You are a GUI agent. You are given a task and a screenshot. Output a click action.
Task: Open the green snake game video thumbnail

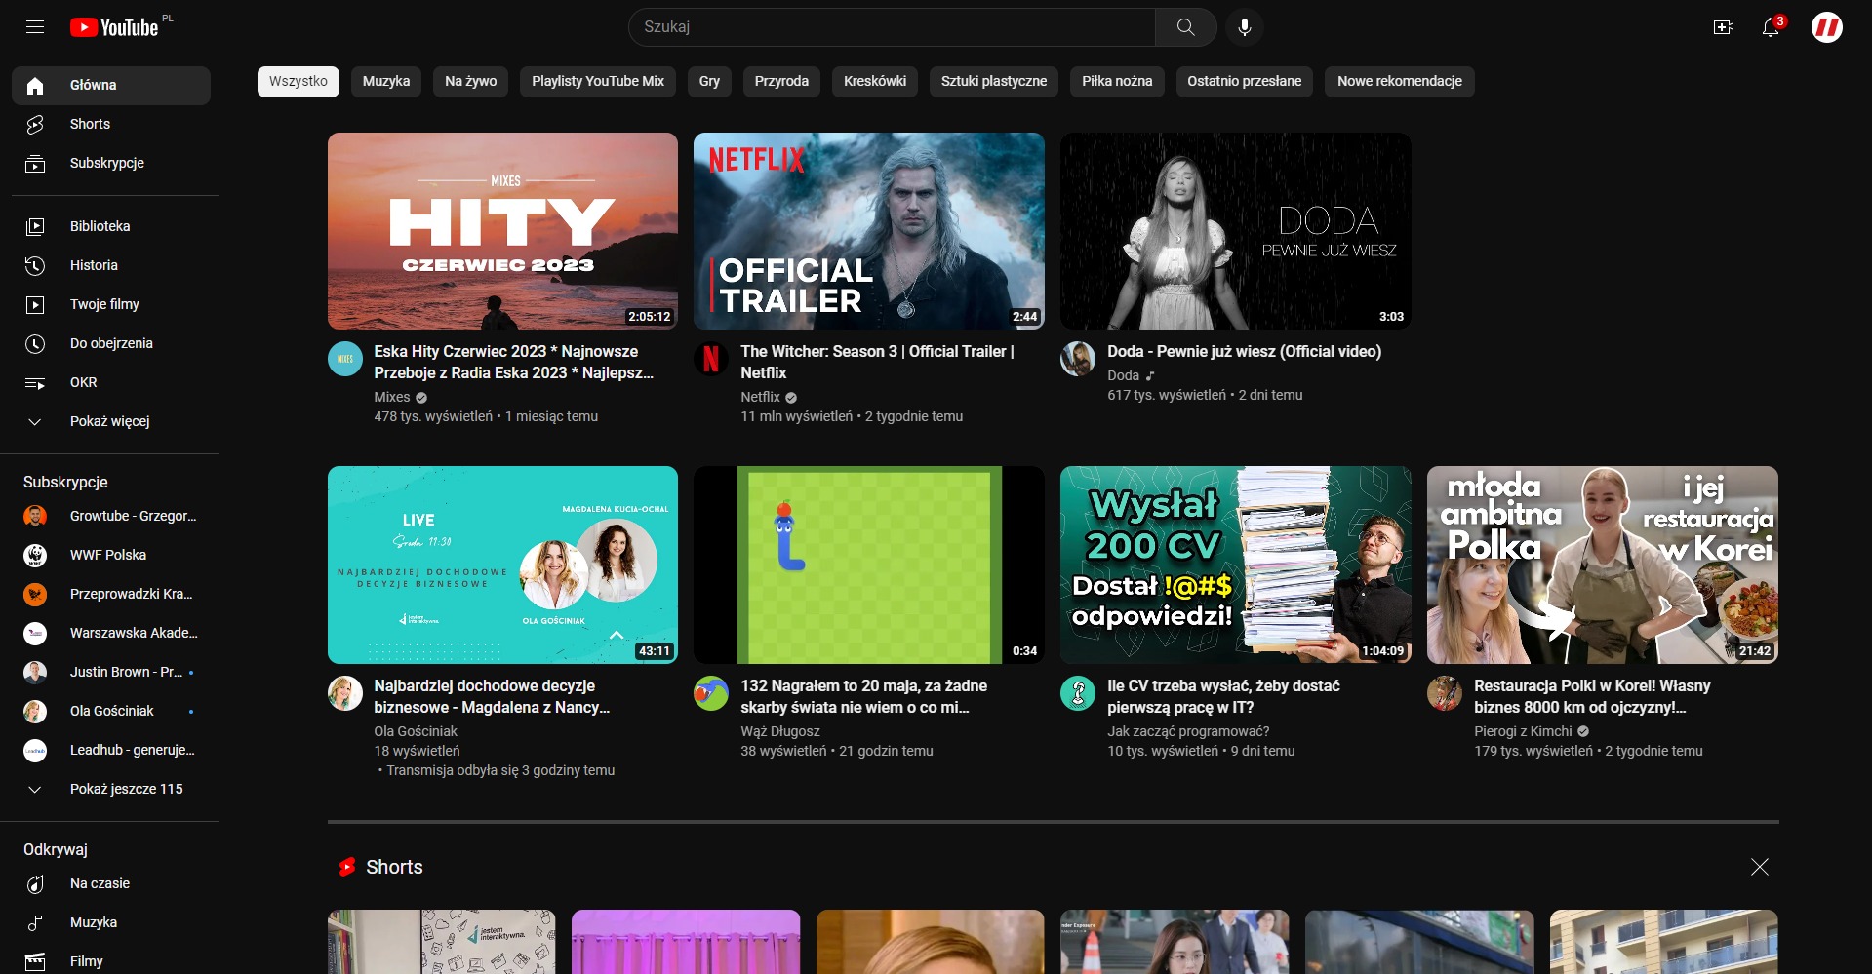click(x=869, y=565)
